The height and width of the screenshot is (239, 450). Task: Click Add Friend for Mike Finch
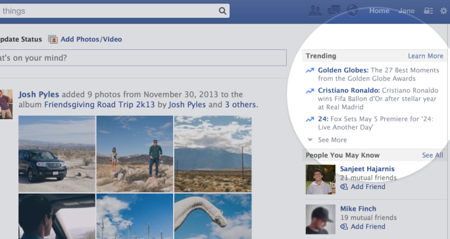click(368, 226)
